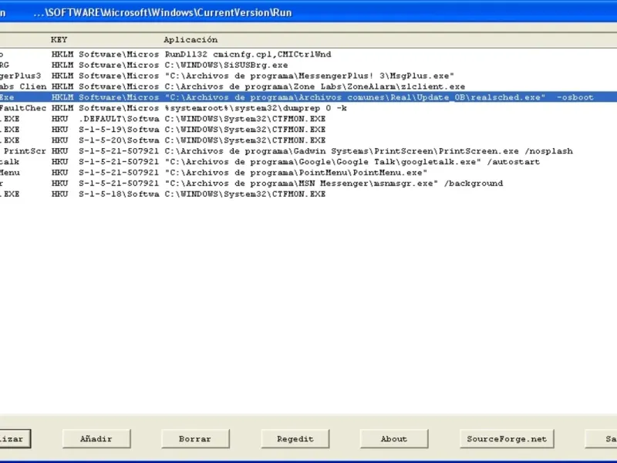Viewport: 617px width, 463px height.
Task: Select the highlighted realsched.exe row
Action: point(308,97)
